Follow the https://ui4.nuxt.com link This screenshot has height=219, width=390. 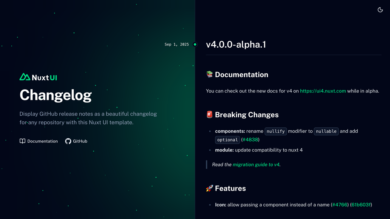(323, 91)
